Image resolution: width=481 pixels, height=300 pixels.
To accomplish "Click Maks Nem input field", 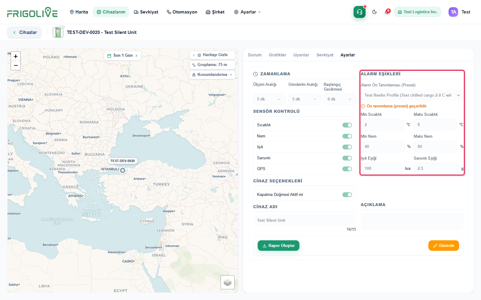I will pyautogui.click(x=435, y=147).
